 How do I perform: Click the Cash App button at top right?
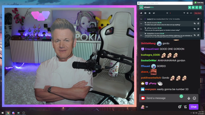pos(199,3)
